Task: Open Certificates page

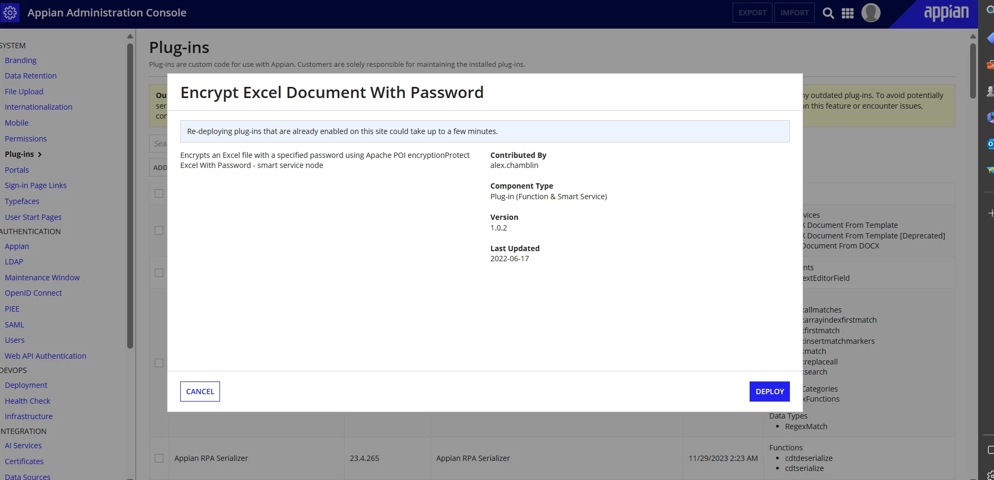Action: [x=24, y=461]
